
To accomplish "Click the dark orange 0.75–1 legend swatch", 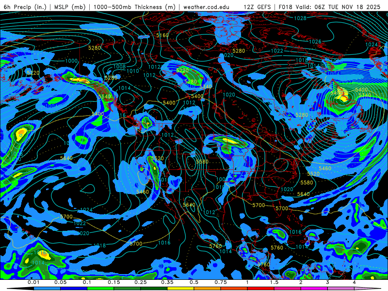I will pyautogui.click(x=234, y=289).
